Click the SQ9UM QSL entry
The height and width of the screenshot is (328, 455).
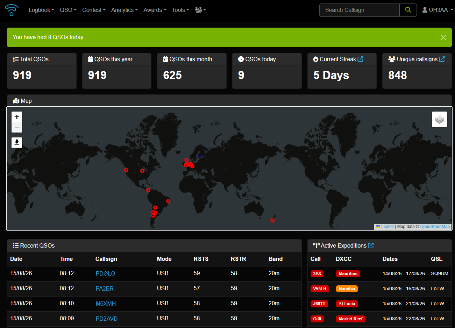(x=440, y=273)
